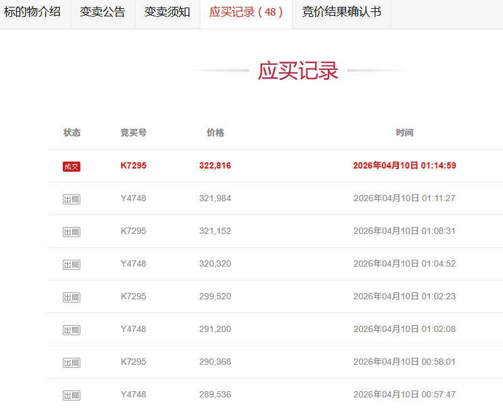View the 变卖须知 tab
Screen dimensions: 503x410
click(x=167, y=12)
